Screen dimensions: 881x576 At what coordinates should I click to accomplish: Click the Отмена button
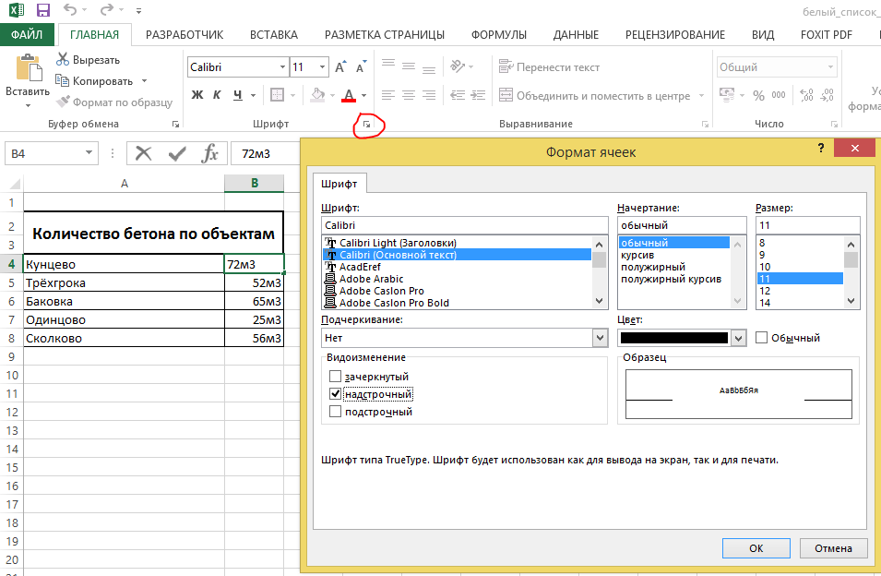pos(833,547)
